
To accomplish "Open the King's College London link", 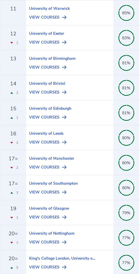I will [x=62, y=258].
